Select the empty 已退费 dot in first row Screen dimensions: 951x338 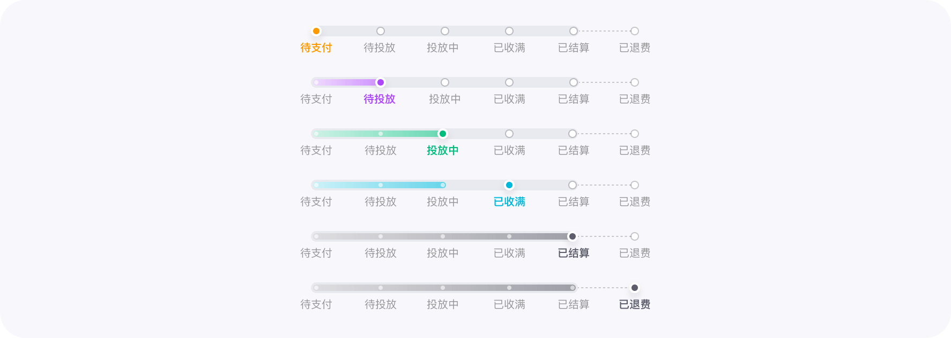click(x=635, y=31)
